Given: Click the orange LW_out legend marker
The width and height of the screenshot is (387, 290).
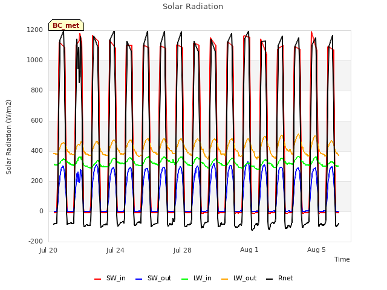Looking at the screenshot, I should (225, 279).
